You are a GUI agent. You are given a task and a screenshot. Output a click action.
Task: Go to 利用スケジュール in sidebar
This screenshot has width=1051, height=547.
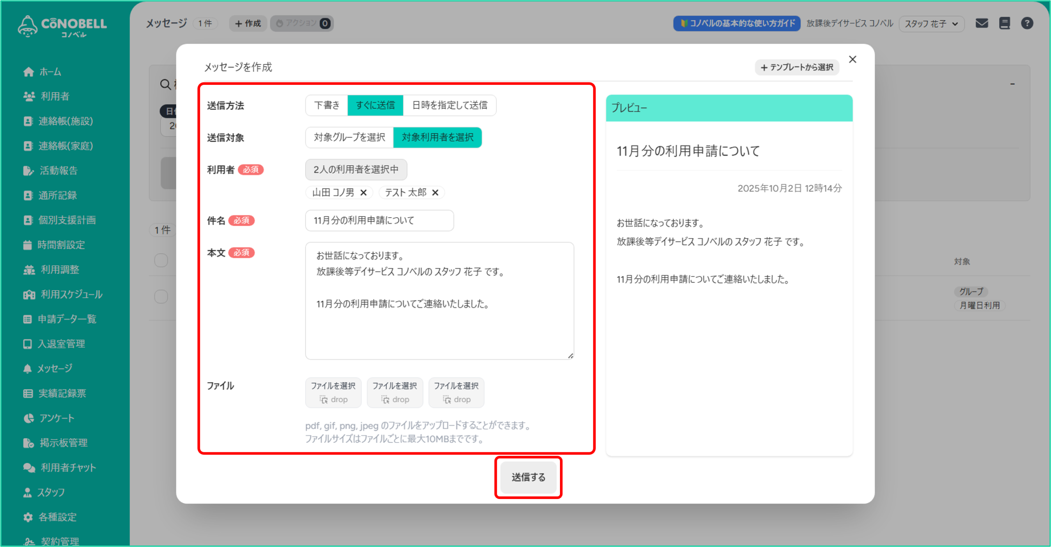point(71,294)
